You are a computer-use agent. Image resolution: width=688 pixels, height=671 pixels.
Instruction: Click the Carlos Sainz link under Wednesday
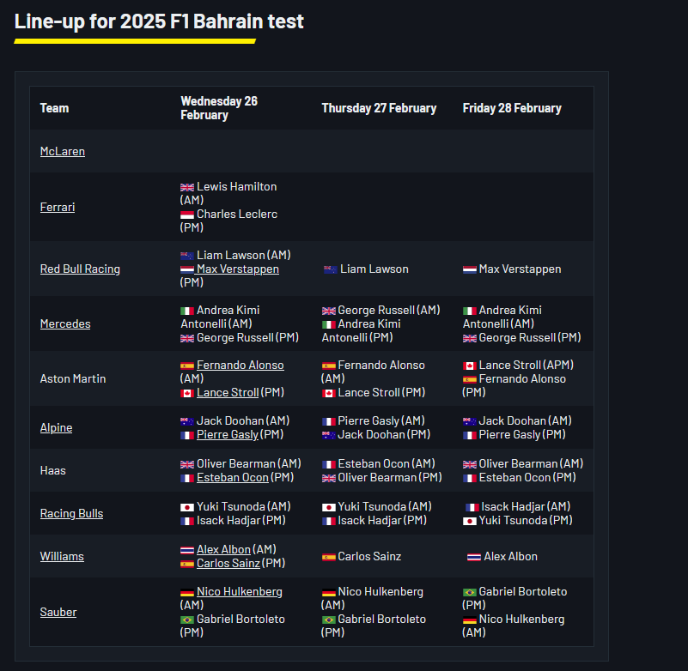[228, 563]
